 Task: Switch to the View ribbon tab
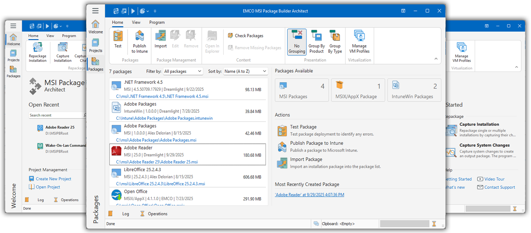[136, 22]
